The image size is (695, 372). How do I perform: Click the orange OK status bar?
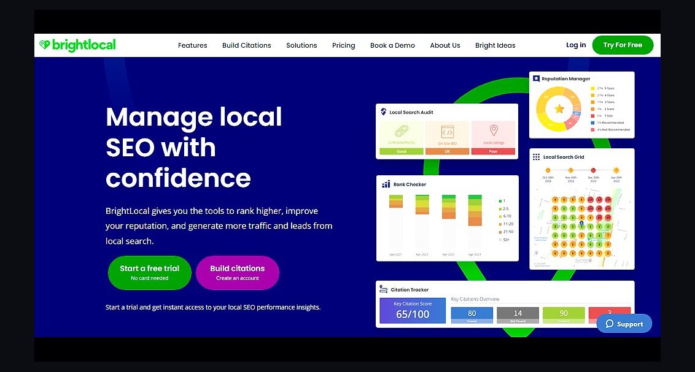(447, 151)
